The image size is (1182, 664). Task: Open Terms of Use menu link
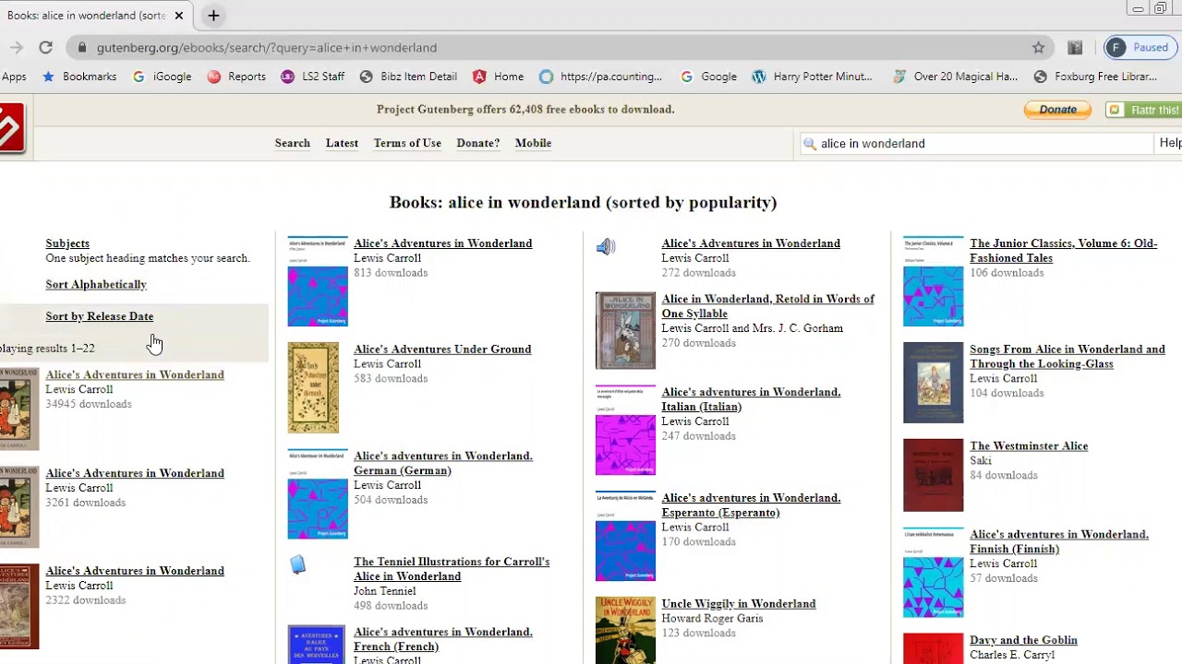407,143
